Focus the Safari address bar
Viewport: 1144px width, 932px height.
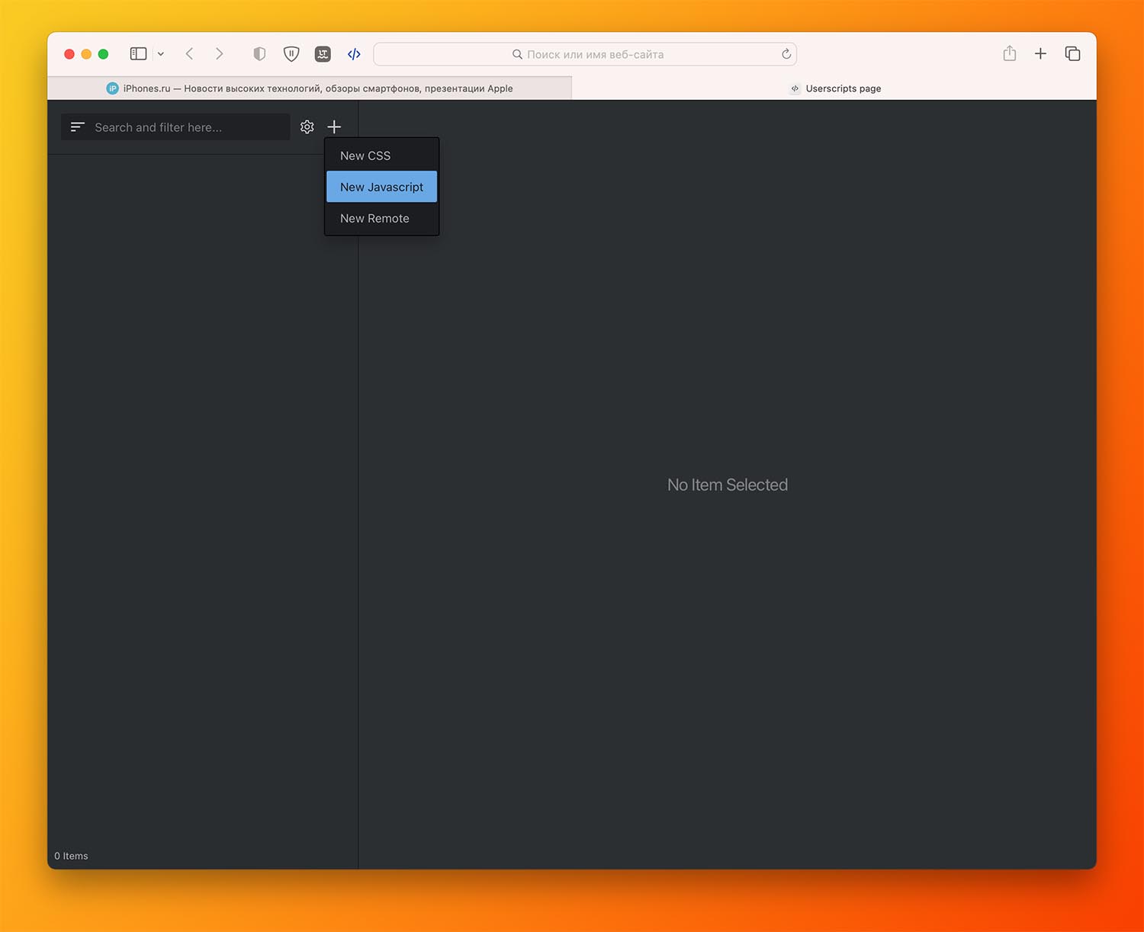click(585, 54)
